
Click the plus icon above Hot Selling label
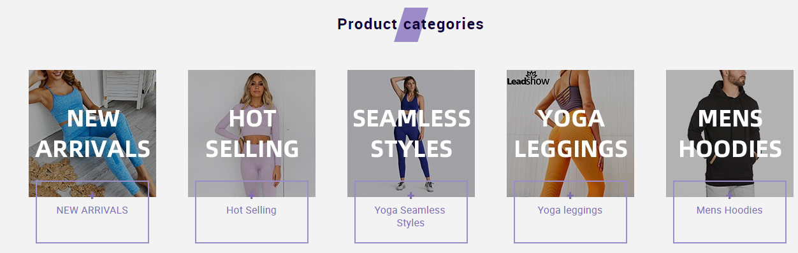(x=252, y=195)
